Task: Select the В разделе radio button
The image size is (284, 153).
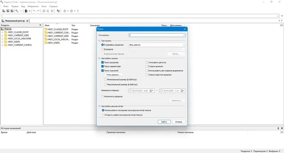Action: 103,49
